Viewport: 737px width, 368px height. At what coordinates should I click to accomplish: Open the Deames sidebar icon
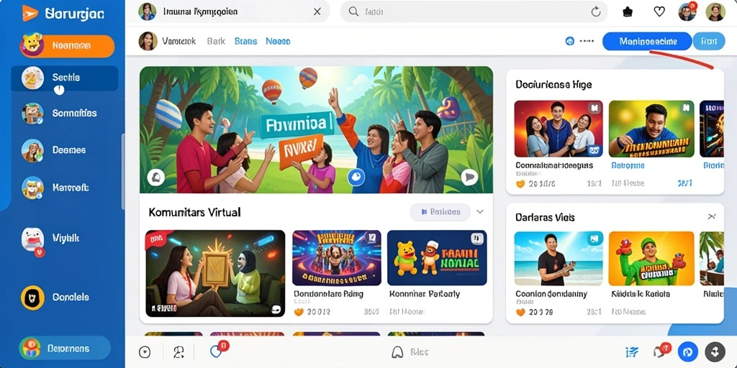(32, 151)
